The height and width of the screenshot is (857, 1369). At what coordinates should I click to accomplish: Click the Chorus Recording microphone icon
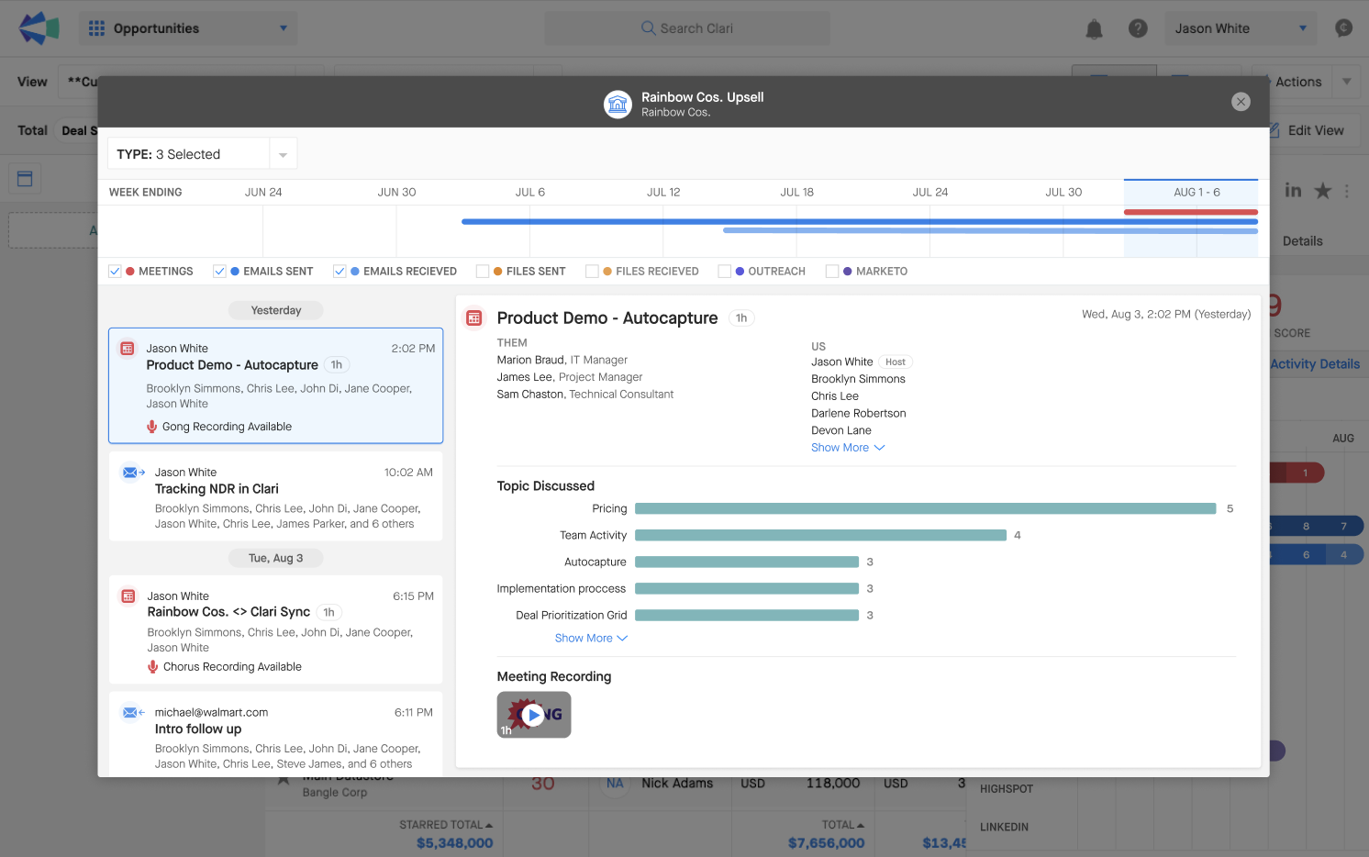tap(153, 667)
